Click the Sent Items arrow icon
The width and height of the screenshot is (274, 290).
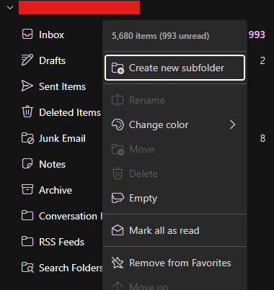27,86
